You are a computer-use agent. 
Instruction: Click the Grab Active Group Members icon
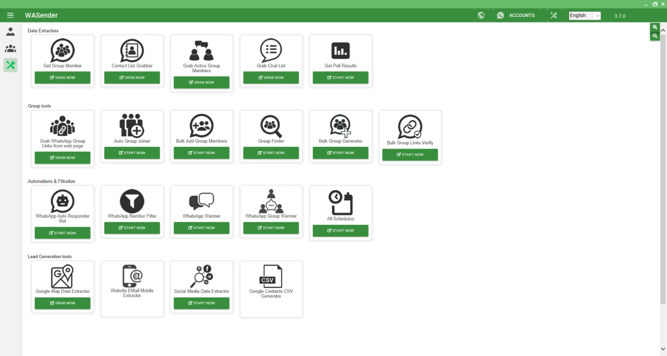202,51
